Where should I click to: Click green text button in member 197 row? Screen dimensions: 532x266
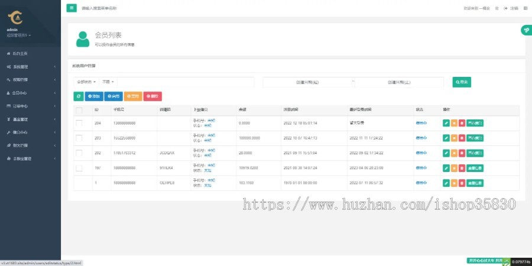click(x=475, y=168)
